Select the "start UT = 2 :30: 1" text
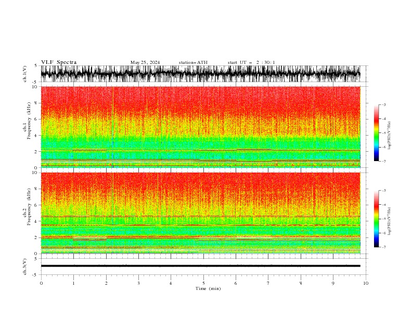 (x=251, y=62)
